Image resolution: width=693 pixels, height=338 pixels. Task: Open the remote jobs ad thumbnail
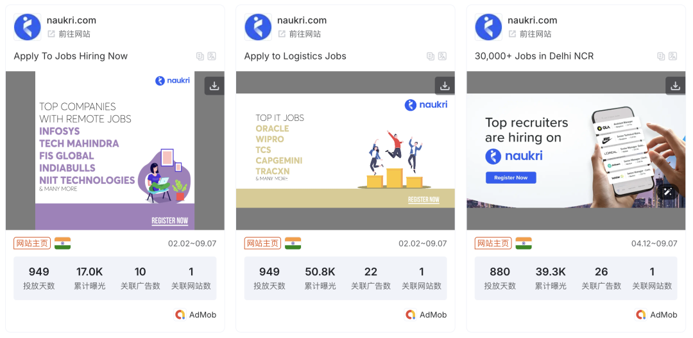pos(115,150)
